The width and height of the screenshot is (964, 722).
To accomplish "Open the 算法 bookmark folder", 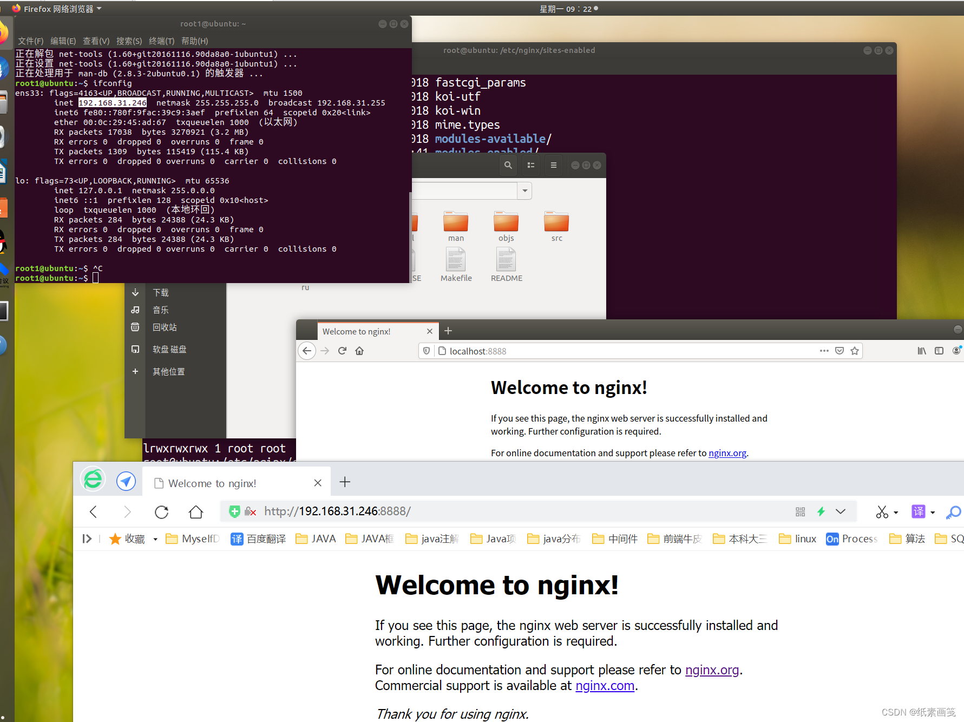I will click(x=908, y=539).
